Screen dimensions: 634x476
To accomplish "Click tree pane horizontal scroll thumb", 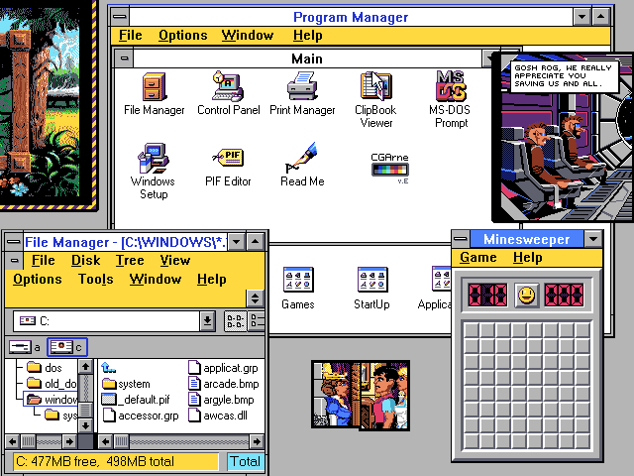I will [x=28, y=441].
